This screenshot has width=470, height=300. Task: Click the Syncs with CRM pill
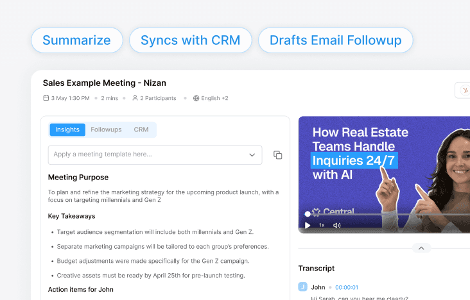(x=191, y=40)
